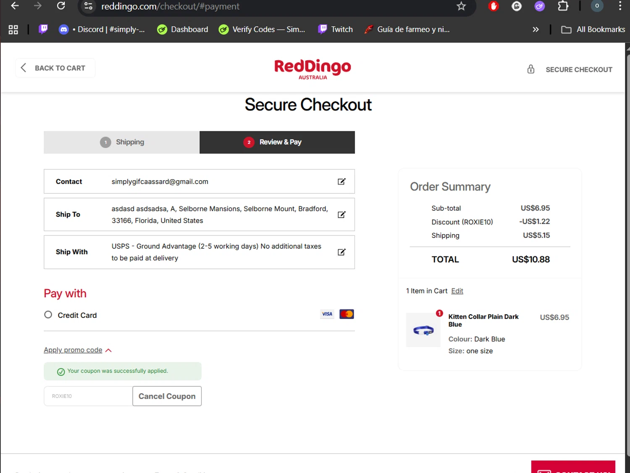Click the Discount (ROXIE10) label
This screenshot has width=630, height=473.
click(x=462, y=222)
